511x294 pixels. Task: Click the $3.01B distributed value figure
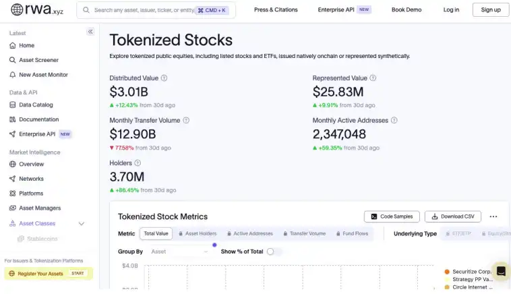click(x=129, y=92)
